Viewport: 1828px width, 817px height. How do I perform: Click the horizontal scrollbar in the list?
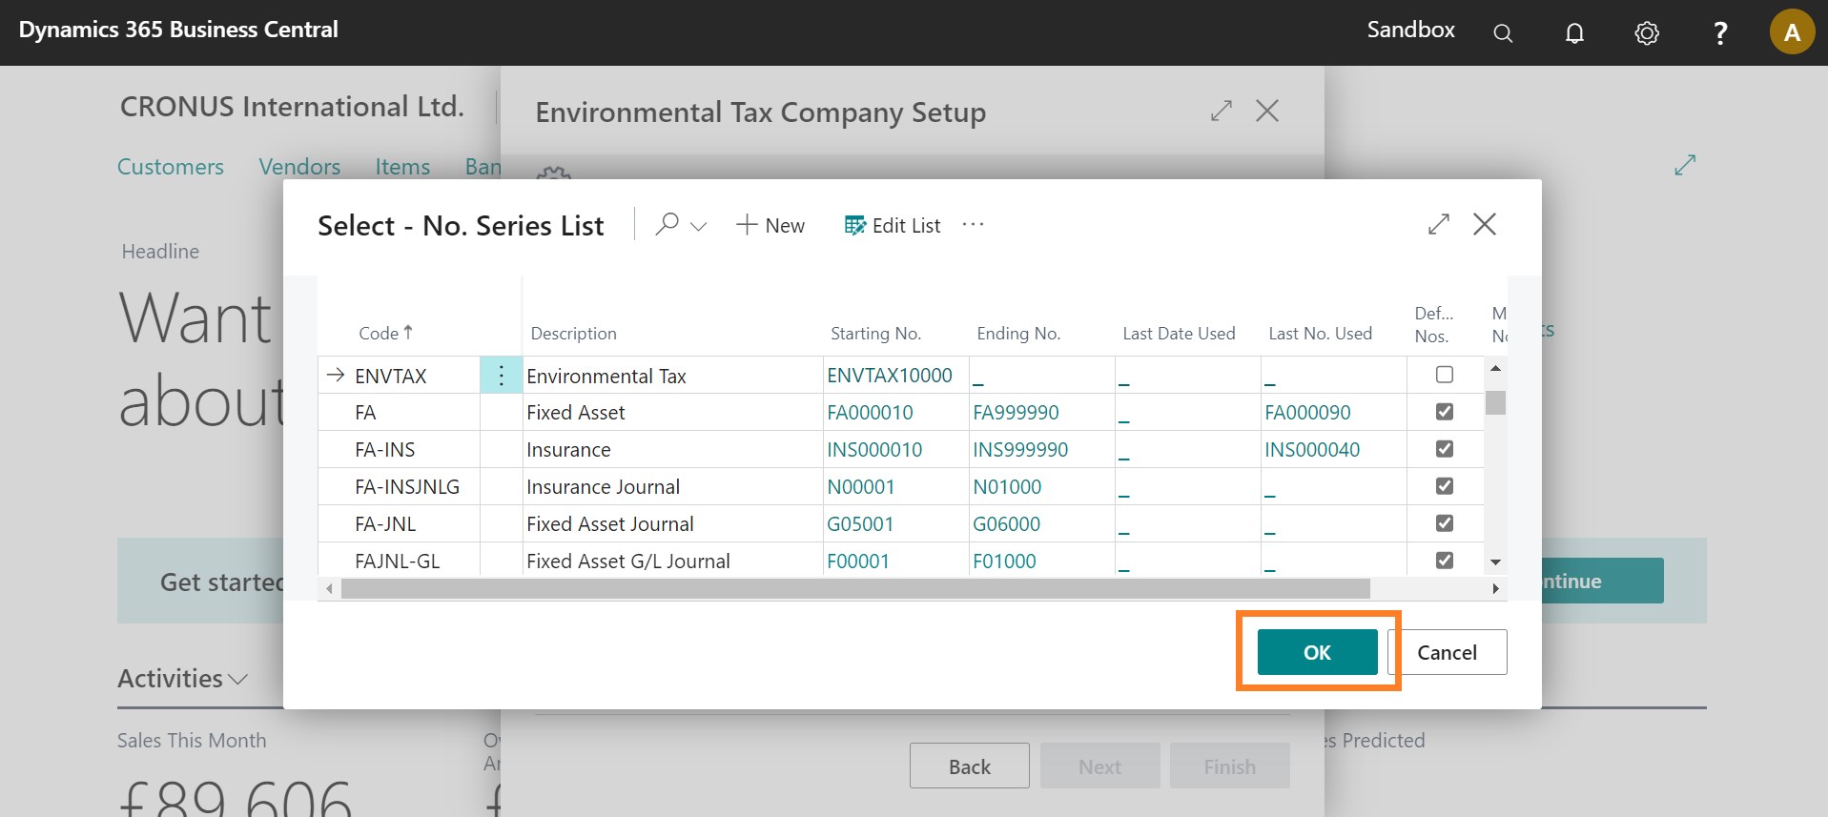(x=854, y=589)
